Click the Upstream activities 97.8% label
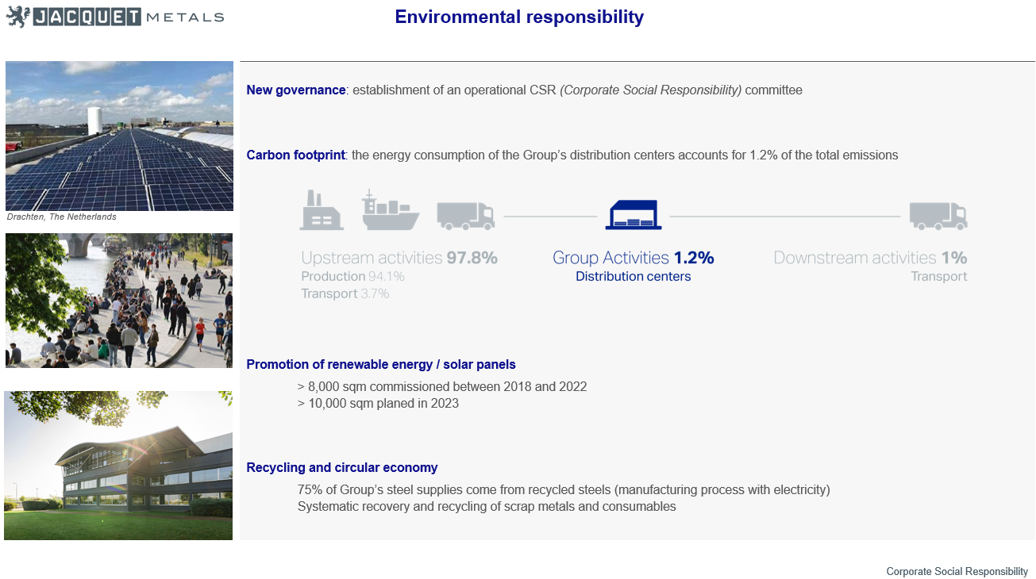1036x579 pixels. [x=399, y=258]
